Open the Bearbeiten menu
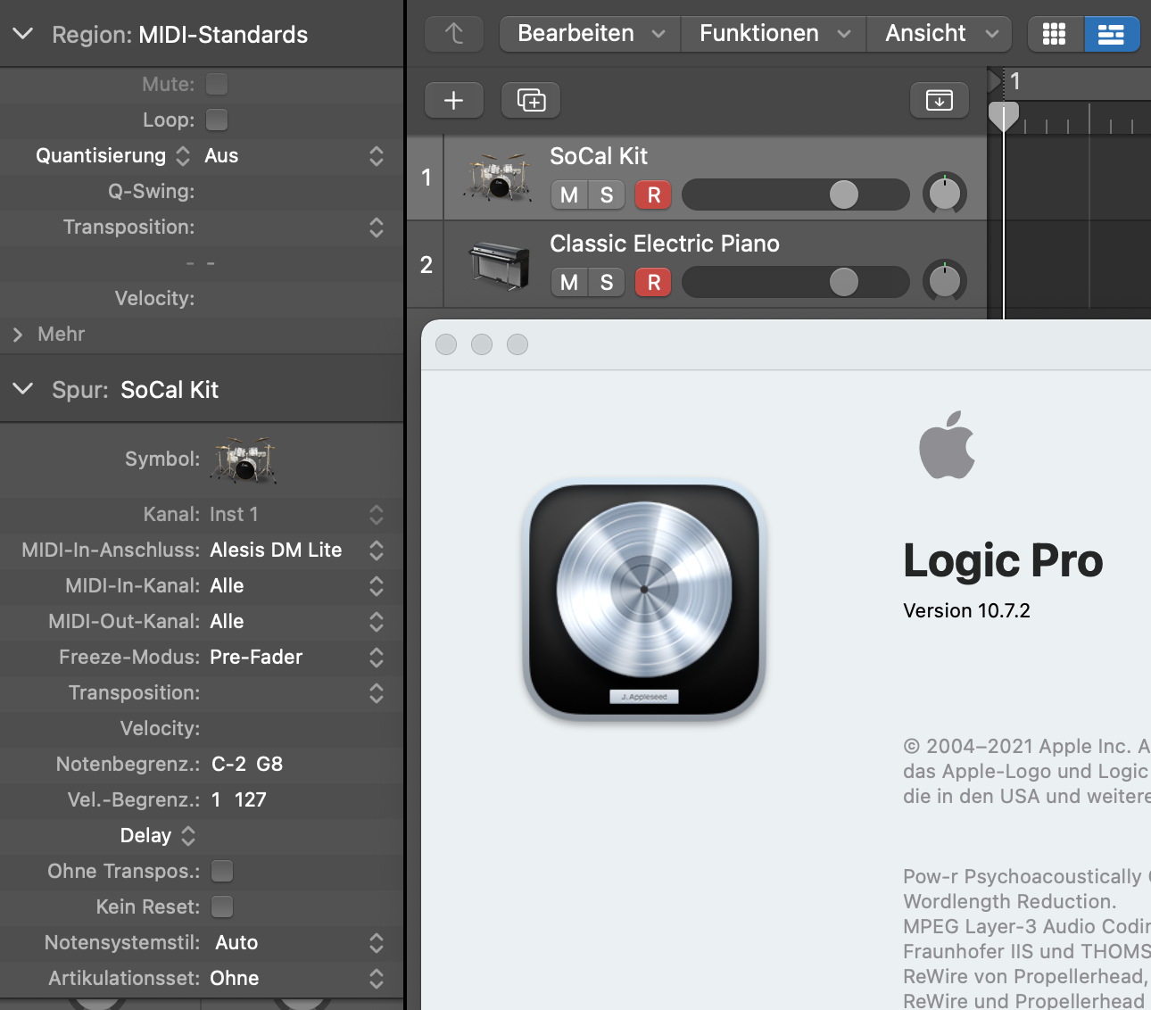1151x1010 pixels. (x=590, y=34)
